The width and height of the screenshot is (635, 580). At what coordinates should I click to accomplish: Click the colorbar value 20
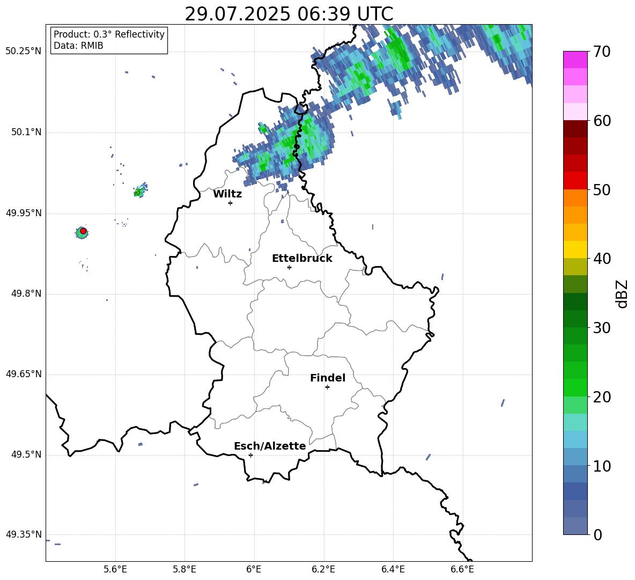602,397
